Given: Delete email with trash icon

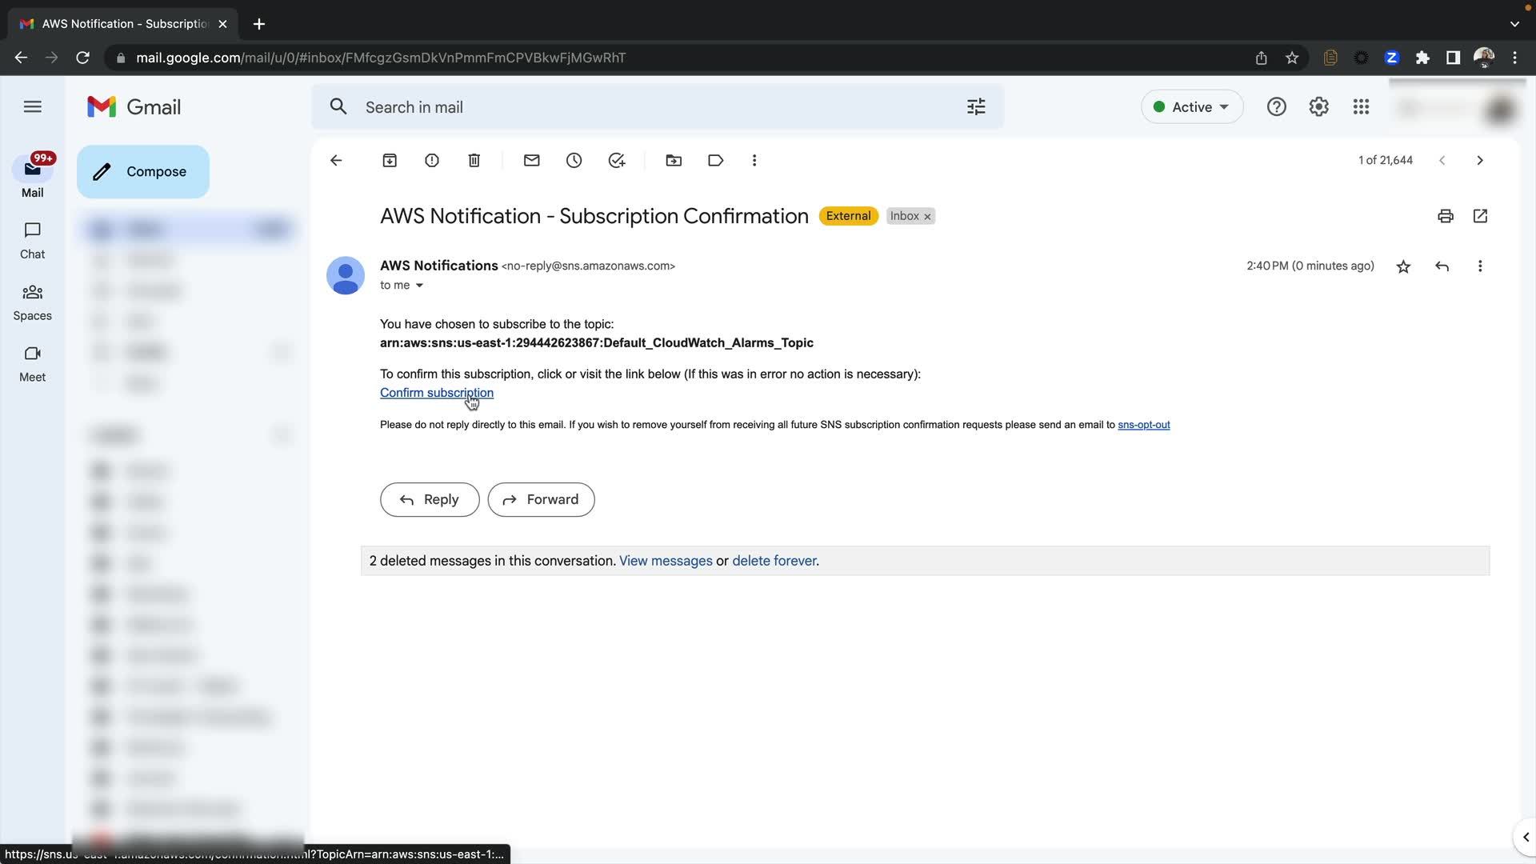Looking at the screenshot, I should coord(474,161).
